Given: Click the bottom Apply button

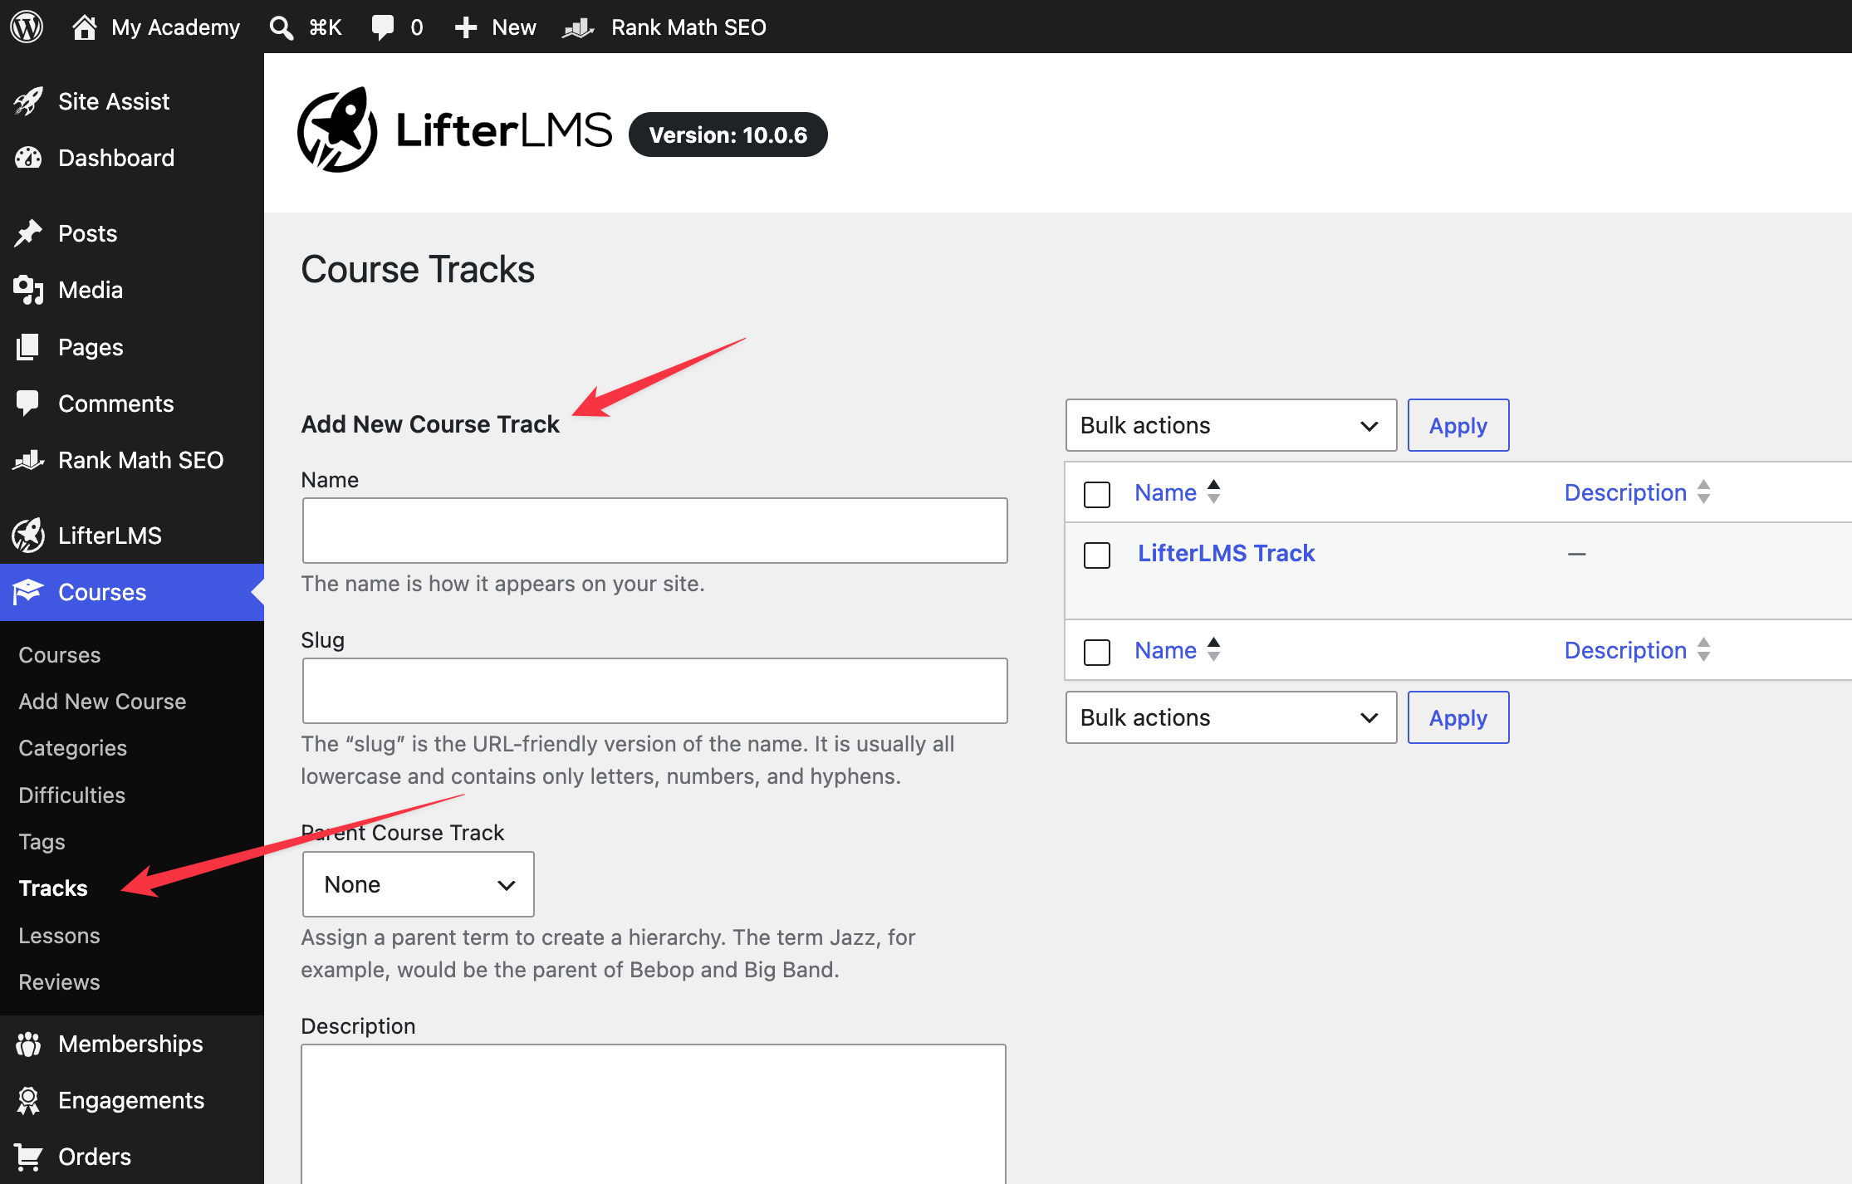Looking at the screenshot, I should 1458,717.
